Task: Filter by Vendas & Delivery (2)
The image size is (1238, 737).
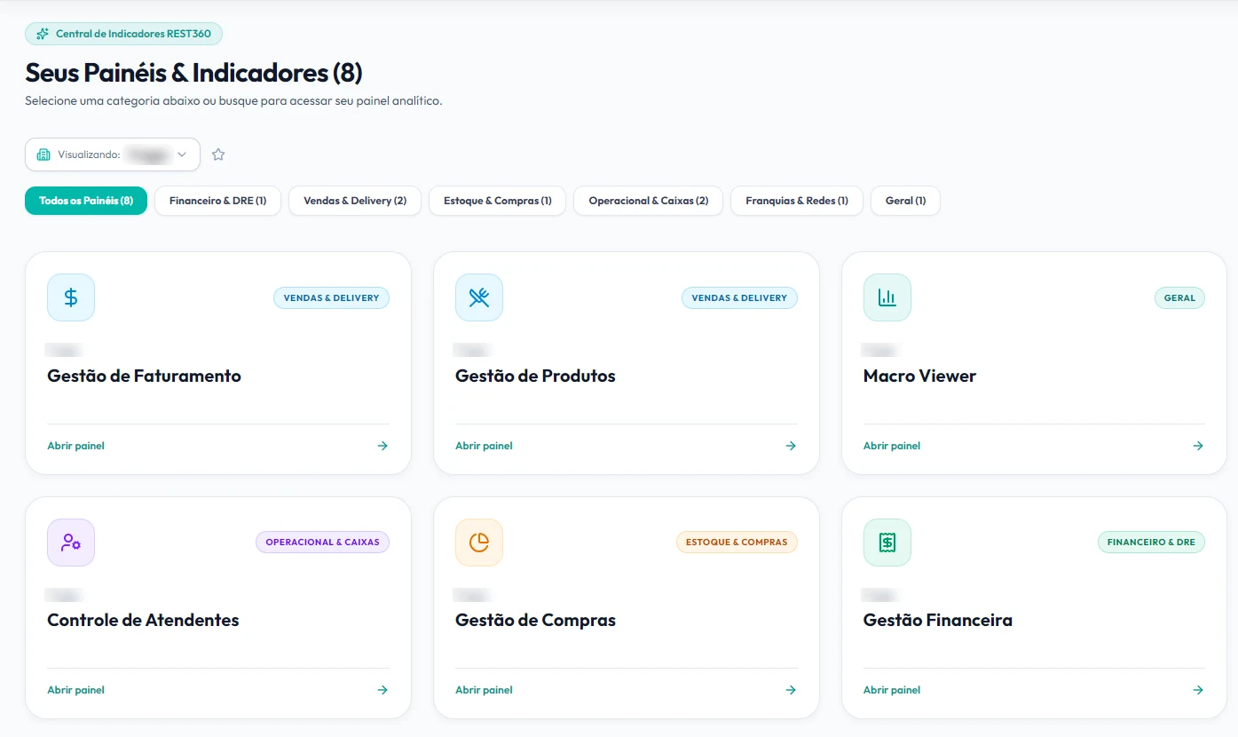Action: coord(355,201)
